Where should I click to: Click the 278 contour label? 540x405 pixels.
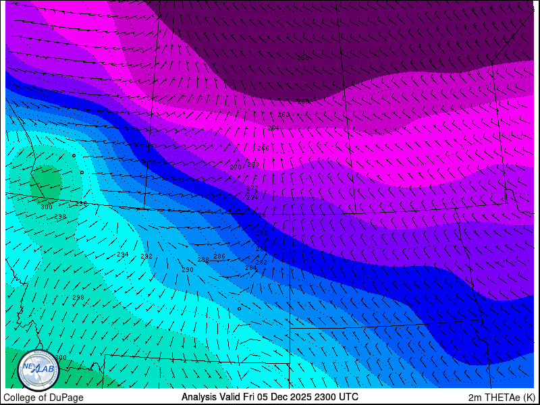262,234
